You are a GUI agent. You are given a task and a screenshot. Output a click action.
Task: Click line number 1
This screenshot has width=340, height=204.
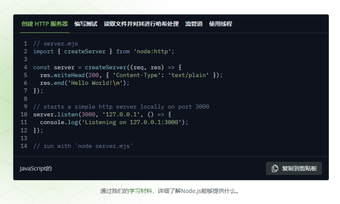tap(26, 44)
